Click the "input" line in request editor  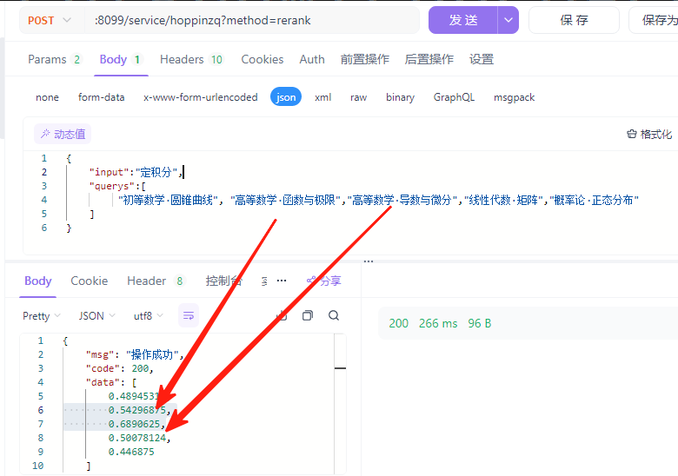point(136,172)
